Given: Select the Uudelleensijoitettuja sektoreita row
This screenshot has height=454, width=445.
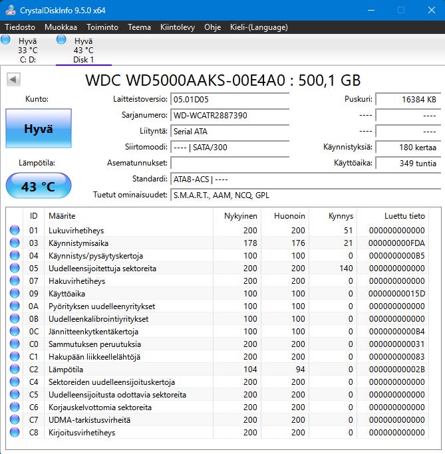Looking at the screenshot, I should click(200, 268).
